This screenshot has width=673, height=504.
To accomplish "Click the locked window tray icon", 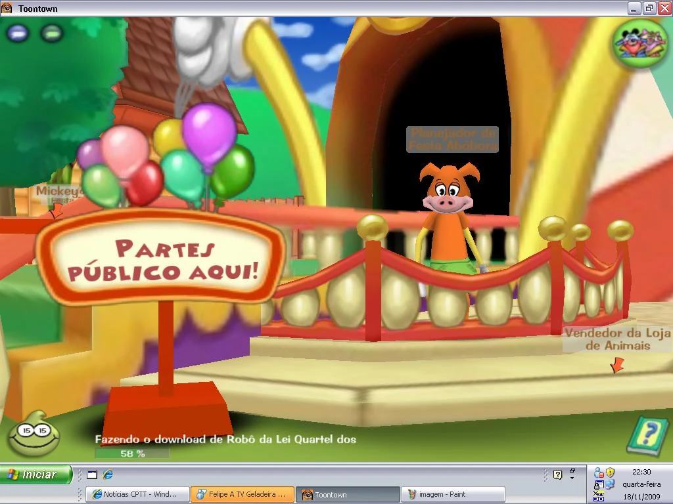I will point(599,485).
